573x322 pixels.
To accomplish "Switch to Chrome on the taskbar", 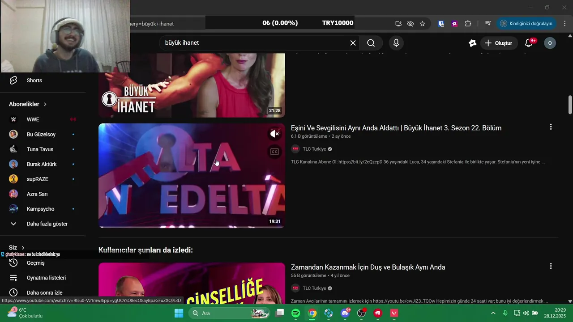I will click(x=312, y=313).
